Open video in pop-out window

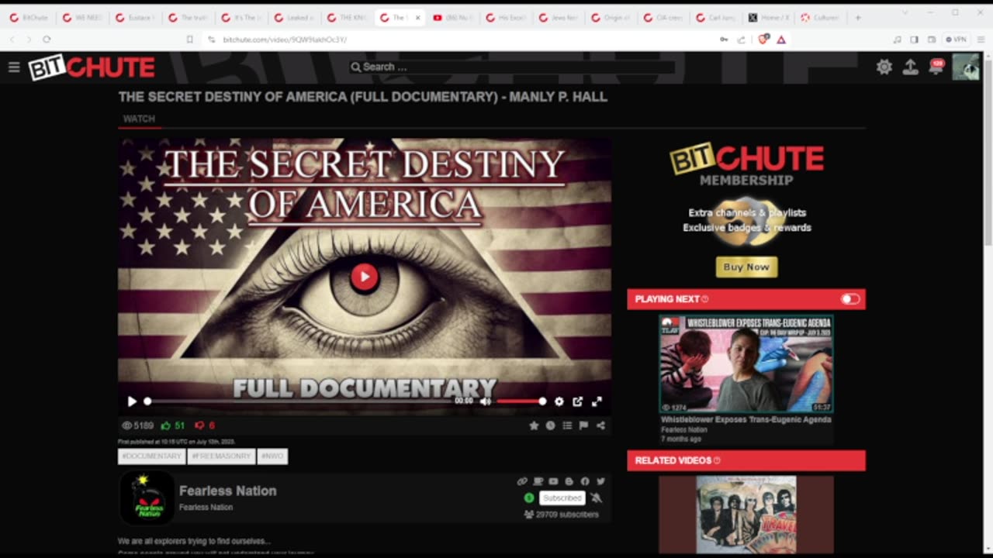pyautogui.click(x=578, y=401)
